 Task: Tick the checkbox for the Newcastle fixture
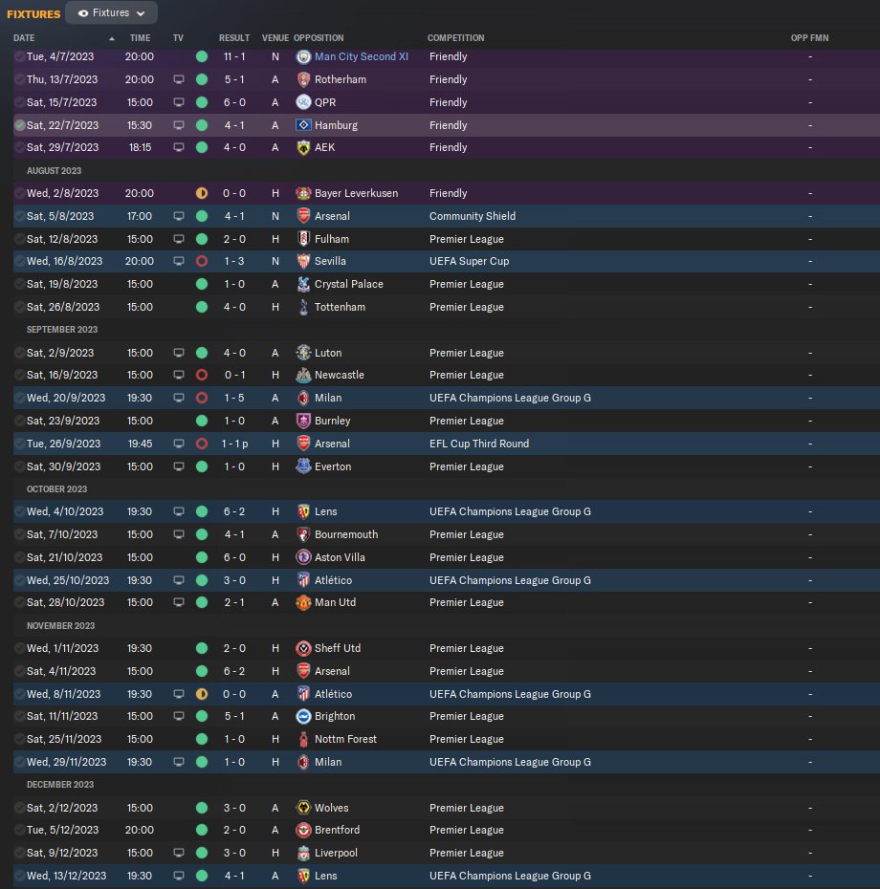[x=19, y=375]
